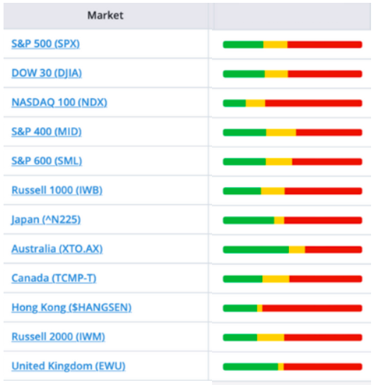Viewport: 376px width, 385px height.
Task: Click the Russell 1000 health bar
Action: [x=293, y=191]
